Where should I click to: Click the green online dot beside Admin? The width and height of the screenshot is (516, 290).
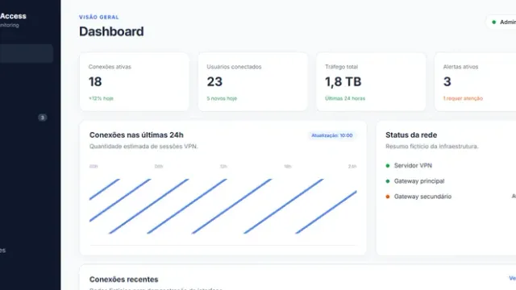click(x=493, y=22)
